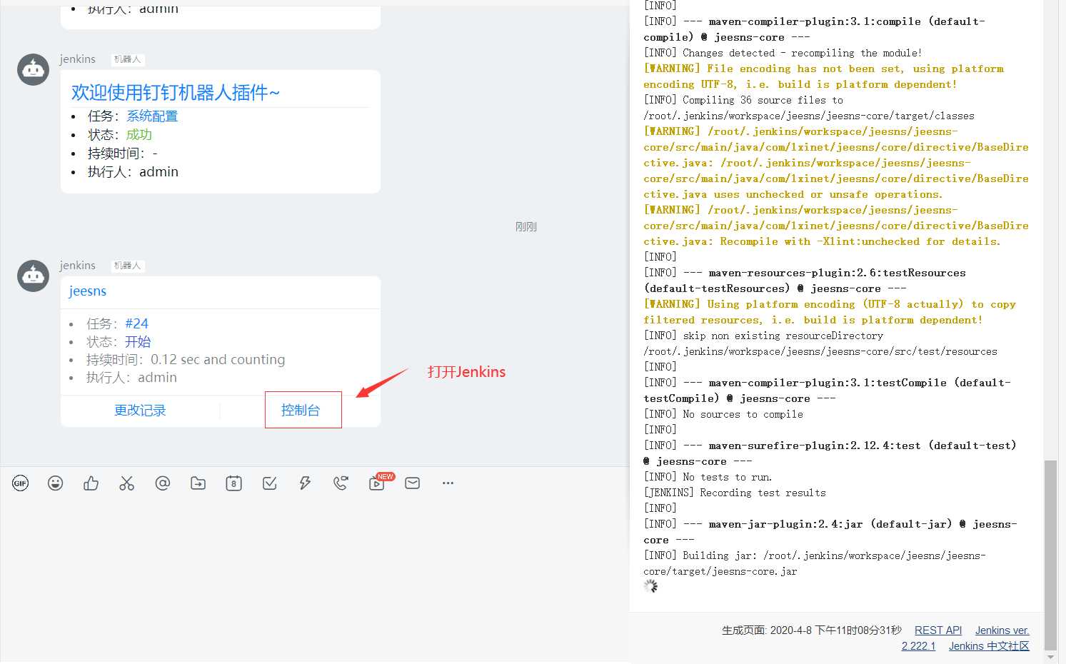Click the 开始 status link
Screen dimensions: 1066x664
[138, 341]
